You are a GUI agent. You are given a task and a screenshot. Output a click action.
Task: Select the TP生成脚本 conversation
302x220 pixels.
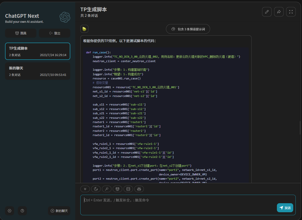[x=38, y=51]
